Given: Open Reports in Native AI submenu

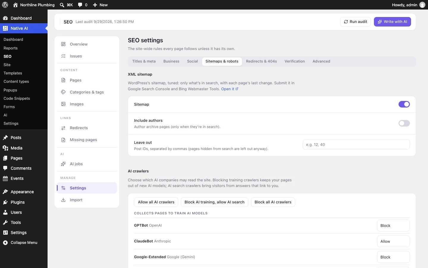Looking at the screenshot, I should [10, 48].
